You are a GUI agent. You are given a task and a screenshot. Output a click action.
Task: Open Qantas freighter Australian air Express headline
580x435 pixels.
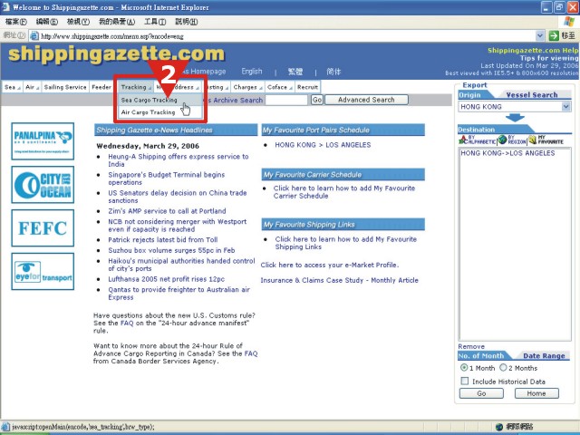tap(179, 294)
